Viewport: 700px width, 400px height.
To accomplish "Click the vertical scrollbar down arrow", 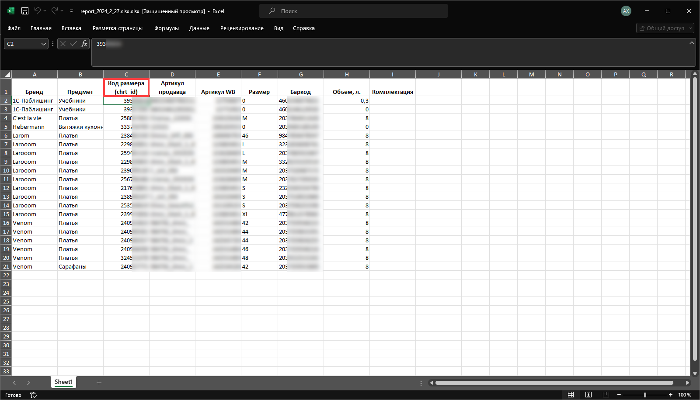I will point(695,373).
